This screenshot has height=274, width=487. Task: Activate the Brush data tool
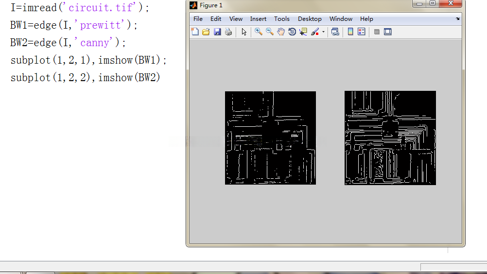[x=315, y=32]
